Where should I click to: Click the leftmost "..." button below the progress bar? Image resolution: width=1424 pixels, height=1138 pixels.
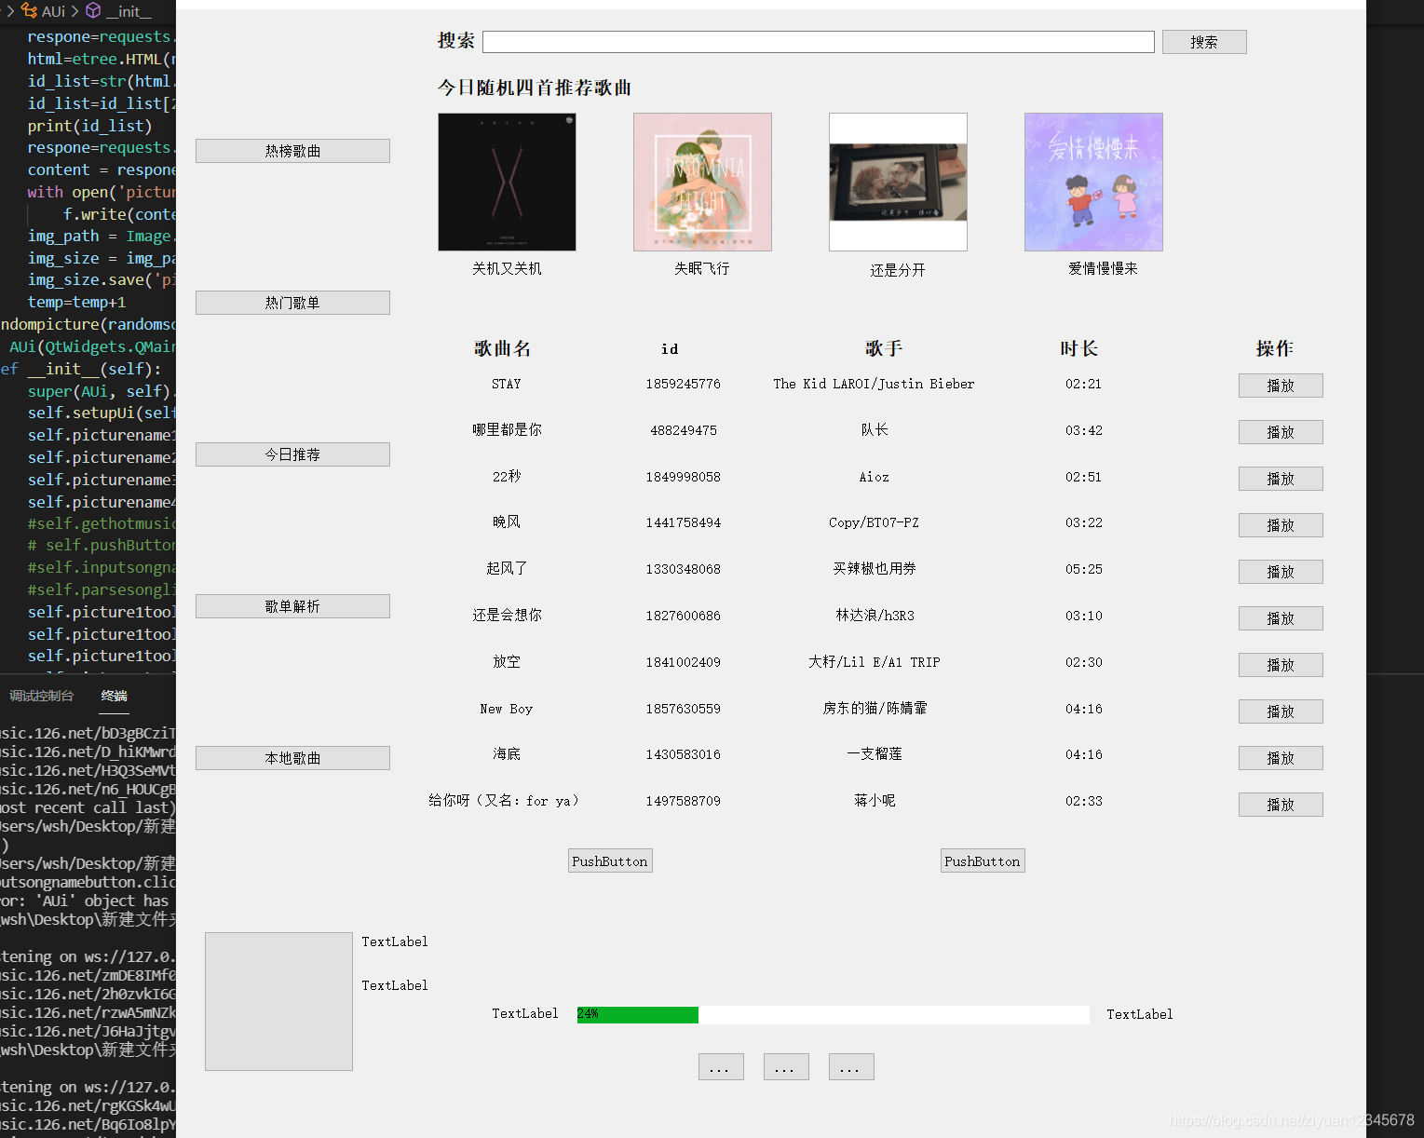(x=721, y=1066)
